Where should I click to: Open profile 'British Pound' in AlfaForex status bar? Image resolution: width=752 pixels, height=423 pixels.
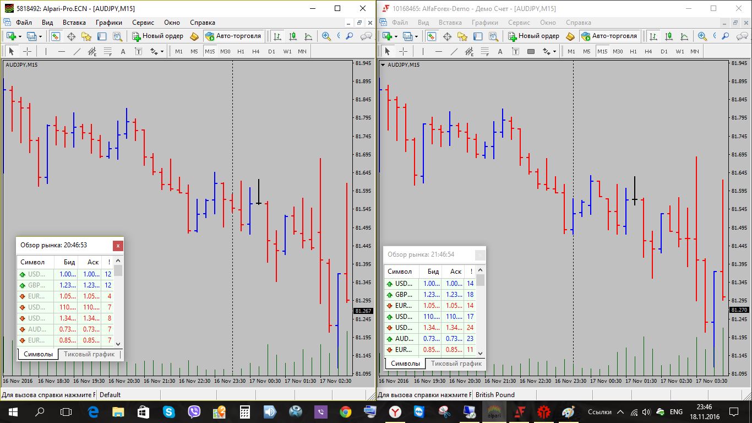[495, 394]
